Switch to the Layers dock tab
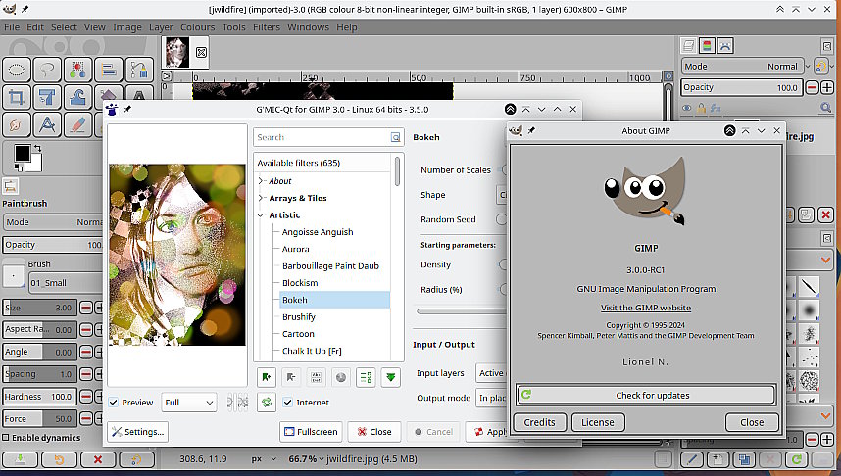This screenshot has height=476, width=841. (689, 46)
